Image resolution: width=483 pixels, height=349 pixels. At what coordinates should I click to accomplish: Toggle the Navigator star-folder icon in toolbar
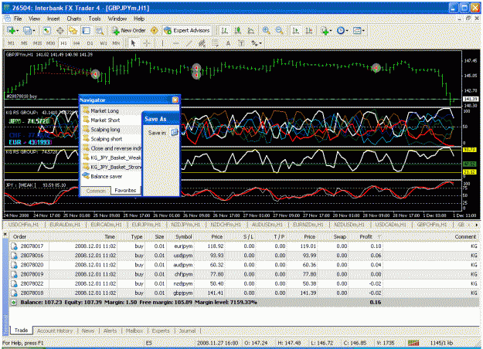[73, 30]
